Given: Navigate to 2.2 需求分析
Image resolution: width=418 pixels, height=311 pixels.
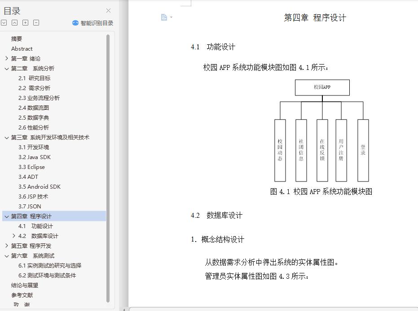Looking at the screenshot, I should tap(35, 88).
